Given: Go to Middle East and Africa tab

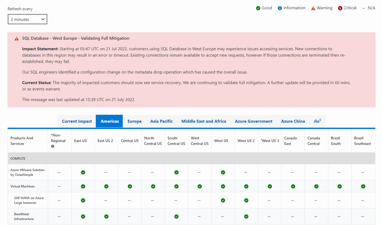Looking at the screenshot, I should coord(204,121).
